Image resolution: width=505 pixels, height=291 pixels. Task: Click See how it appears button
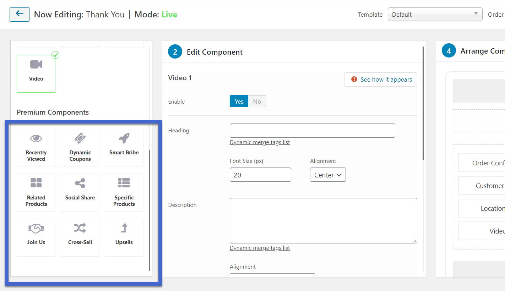point(381,79)
